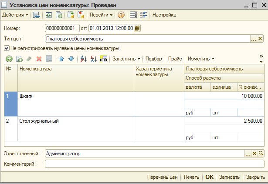Delete the row with red X icon
The image size is (268, 184).
pos(39,59)
